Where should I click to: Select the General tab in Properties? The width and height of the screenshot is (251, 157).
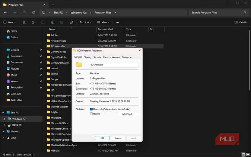coord(78,57)
